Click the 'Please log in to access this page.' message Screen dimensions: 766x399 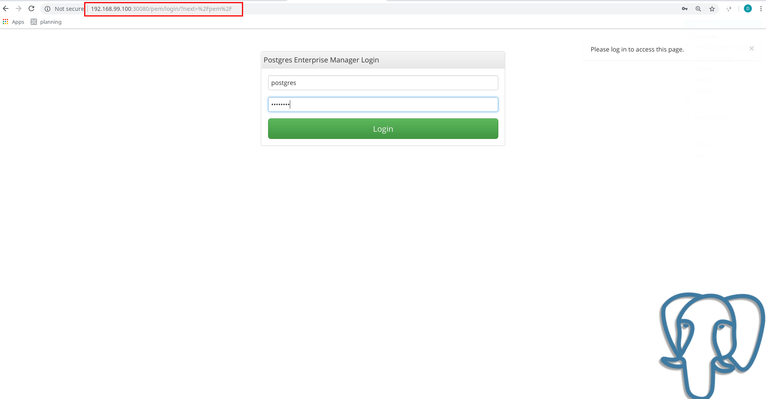[x=637, y=49]
